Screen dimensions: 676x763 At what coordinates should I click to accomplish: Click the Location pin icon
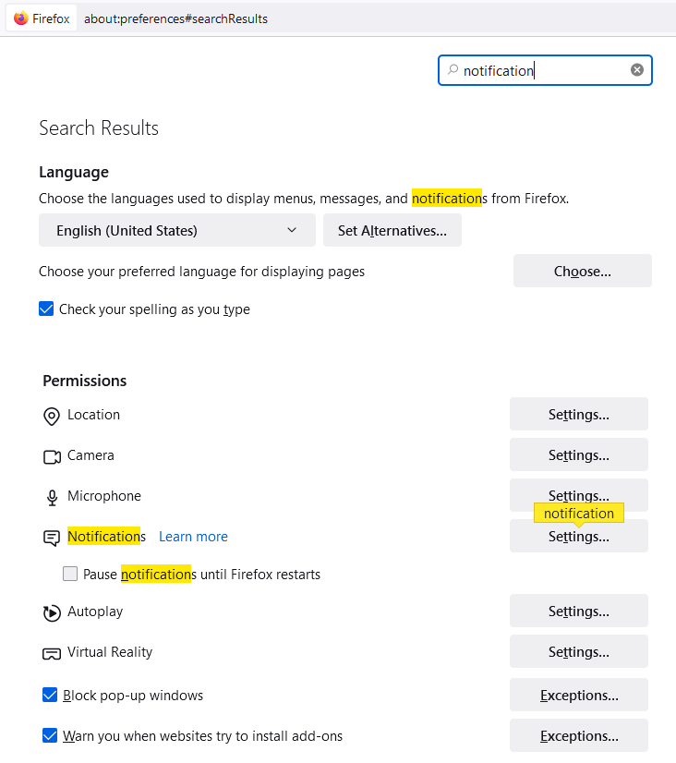pyautogui.click(x=51, y=416)
